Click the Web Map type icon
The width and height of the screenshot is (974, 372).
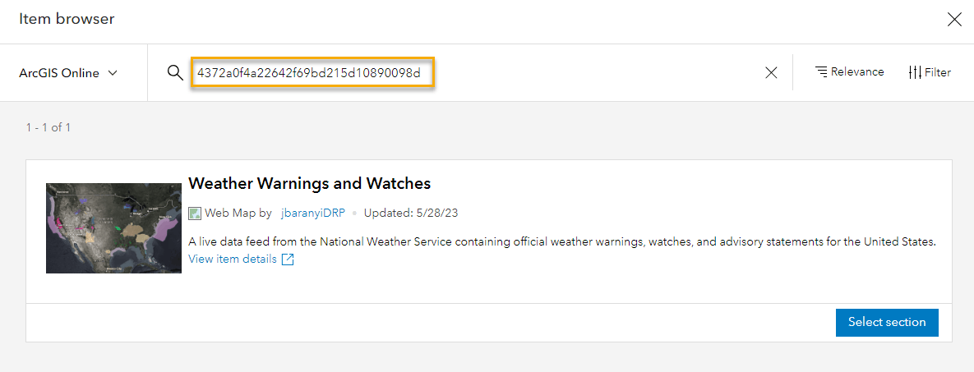(195, 214)
